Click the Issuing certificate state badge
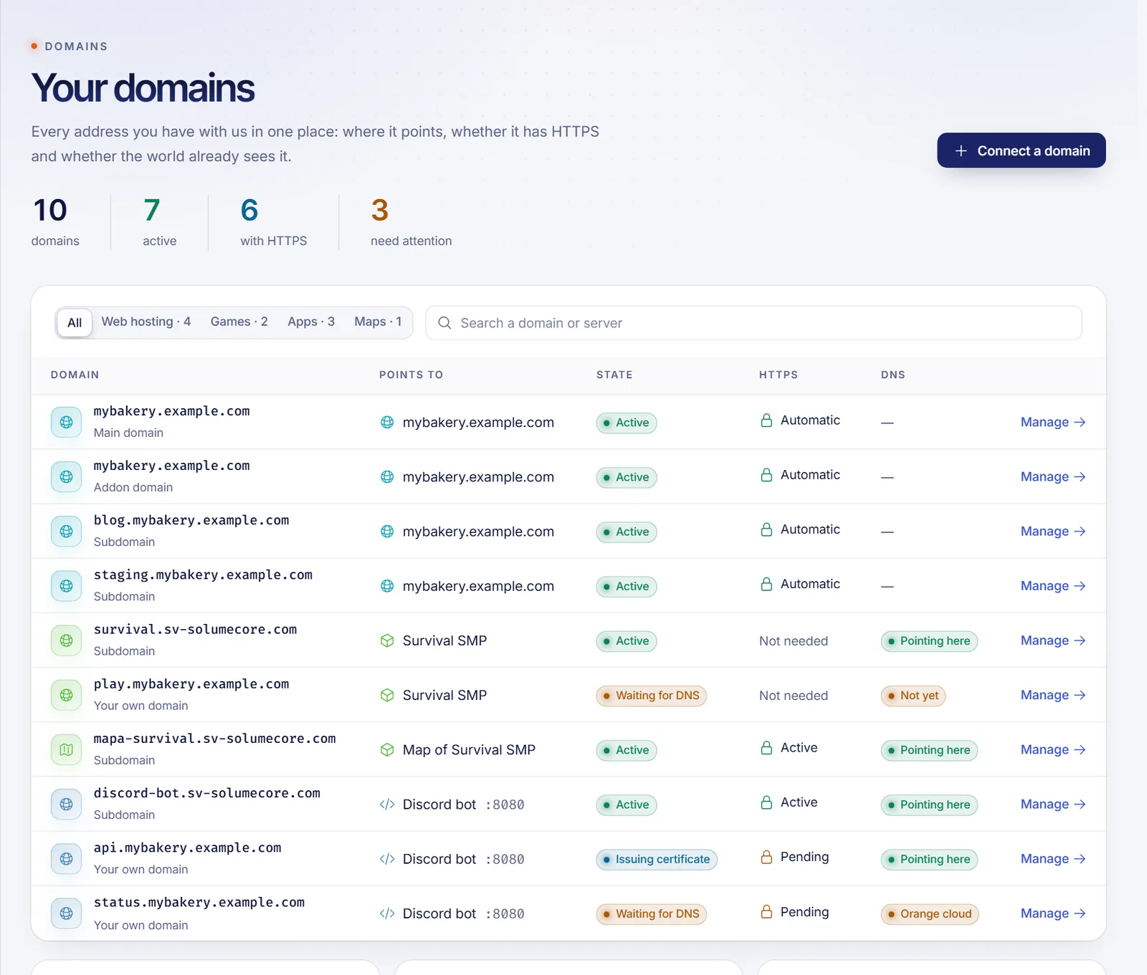Screen dimensions: 1147x975 click(x=657, y=859)
